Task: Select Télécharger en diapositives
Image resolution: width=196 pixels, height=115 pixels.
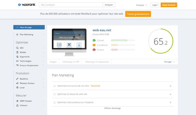Action: coord(97,62)
